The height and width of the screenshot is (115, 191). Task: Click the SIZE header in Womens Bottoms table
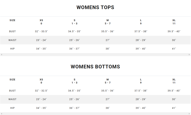click(x=12, y=80)
